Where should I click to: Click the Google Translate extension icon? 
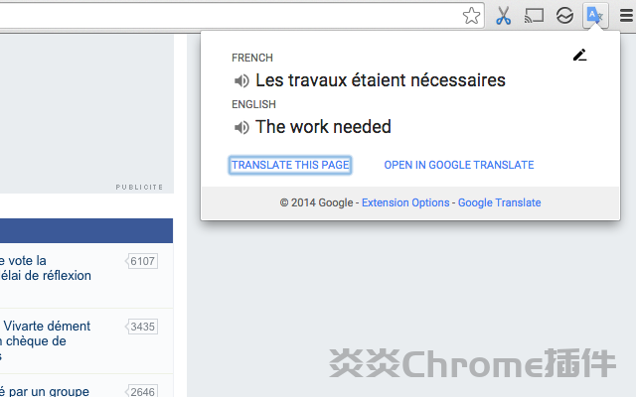[x=594, y=15]
